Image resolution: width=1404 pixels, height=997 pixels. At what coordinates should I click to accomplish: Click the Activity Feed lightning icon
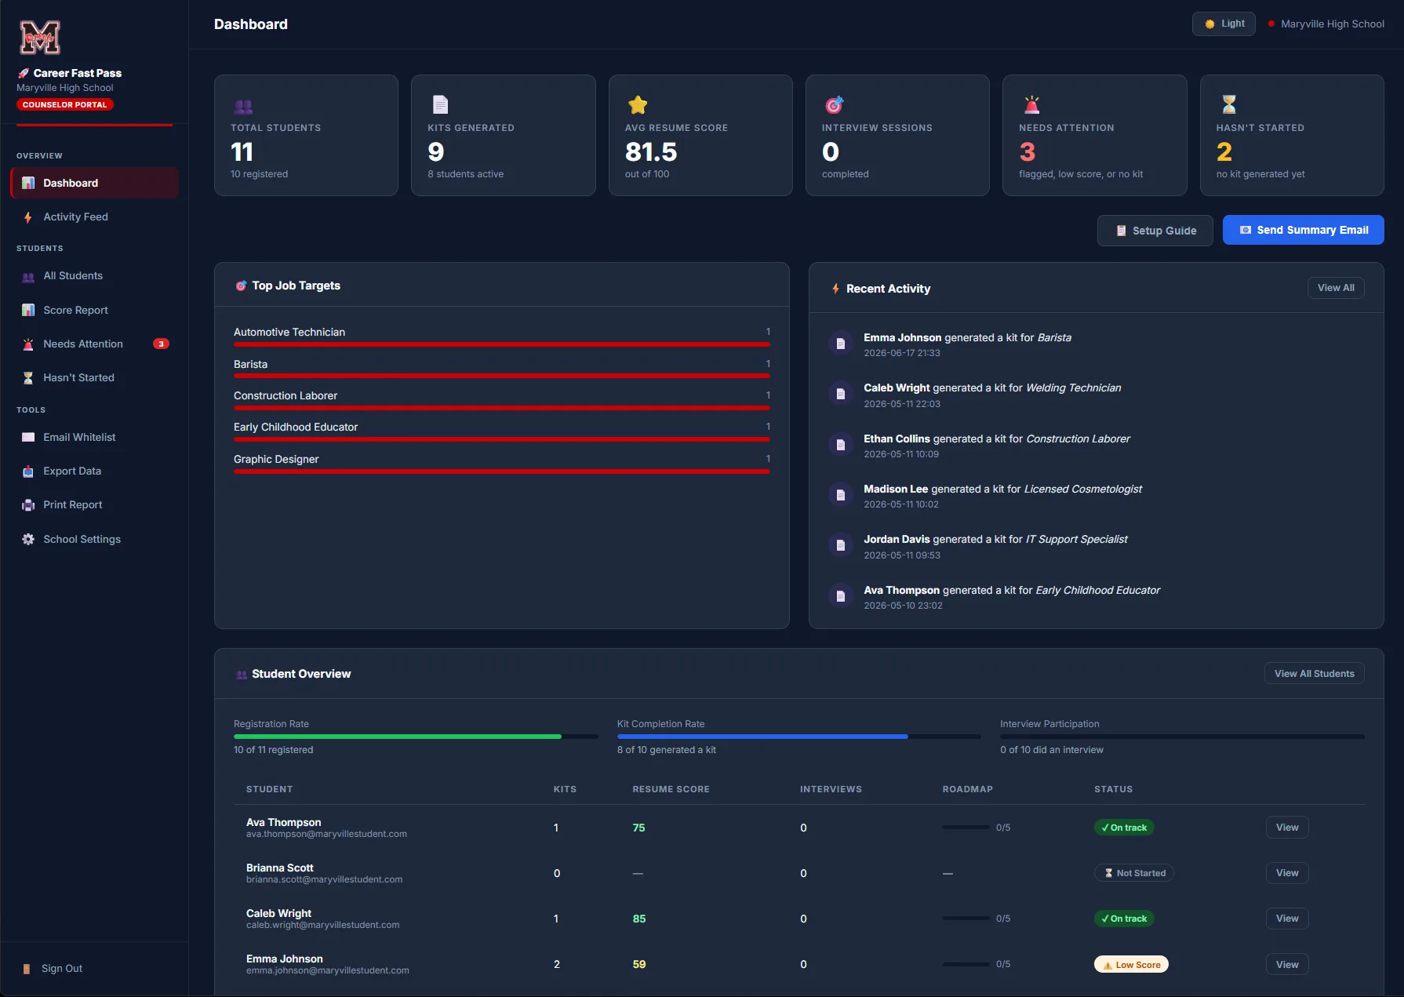pos(28,217)
